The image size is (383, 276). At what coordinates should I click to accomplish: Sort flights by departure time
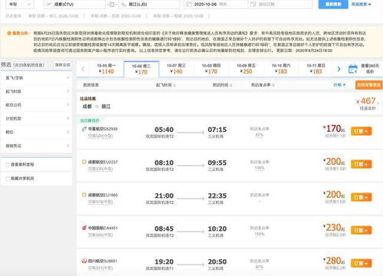(165, 85)
